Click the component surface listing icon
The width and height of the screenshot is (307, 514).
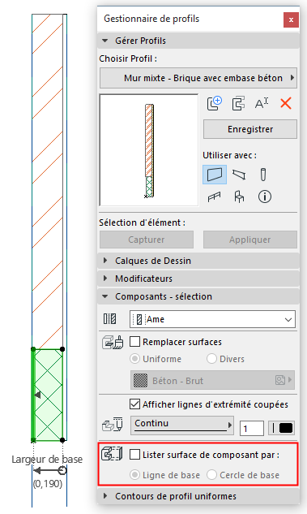(x=112, y=454)
